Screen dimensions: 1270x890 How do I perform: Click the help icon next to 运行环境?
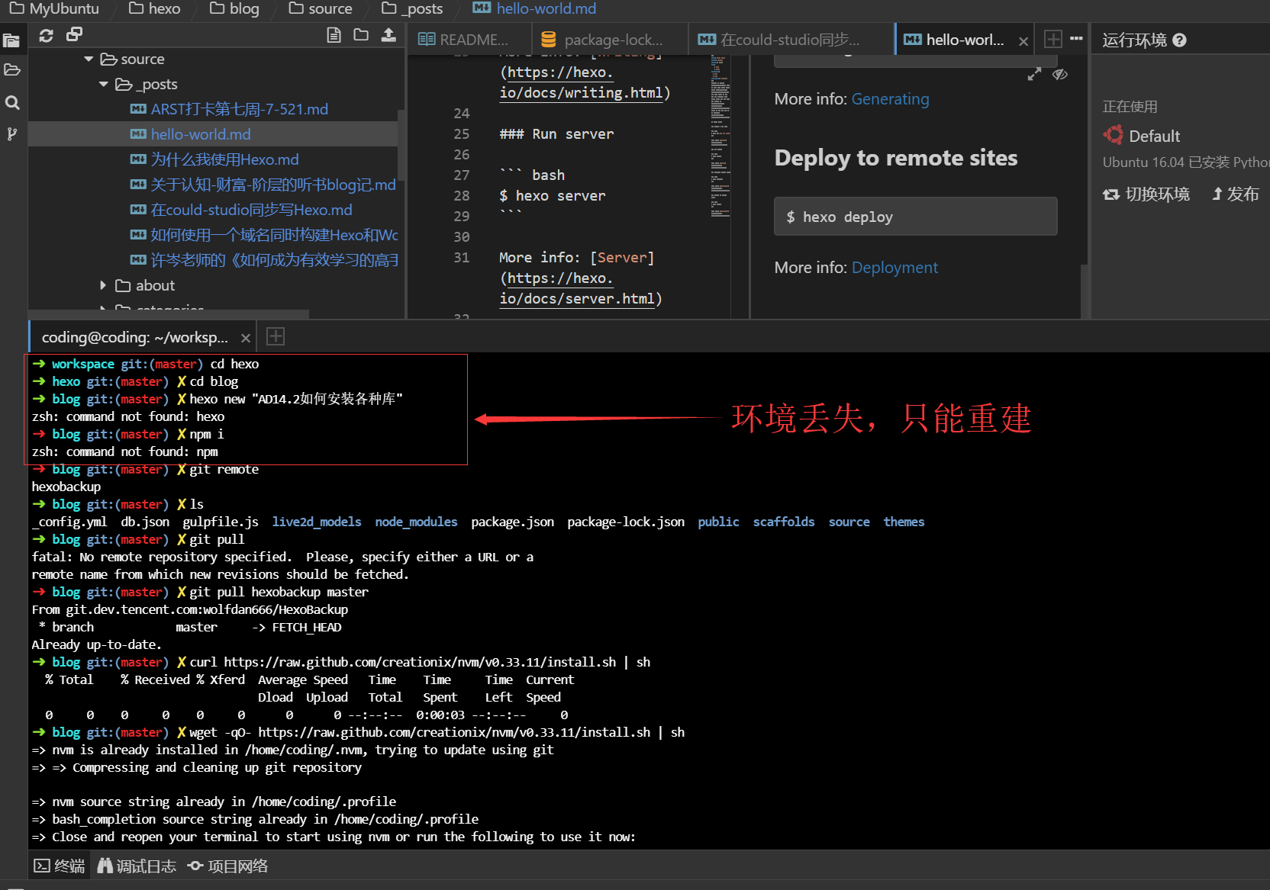[x=1179, y=40]
